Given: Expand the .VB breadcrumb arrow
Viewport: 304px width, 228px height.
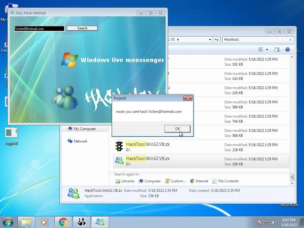Looking at the screenshot, I should click(x=178, y=39).
